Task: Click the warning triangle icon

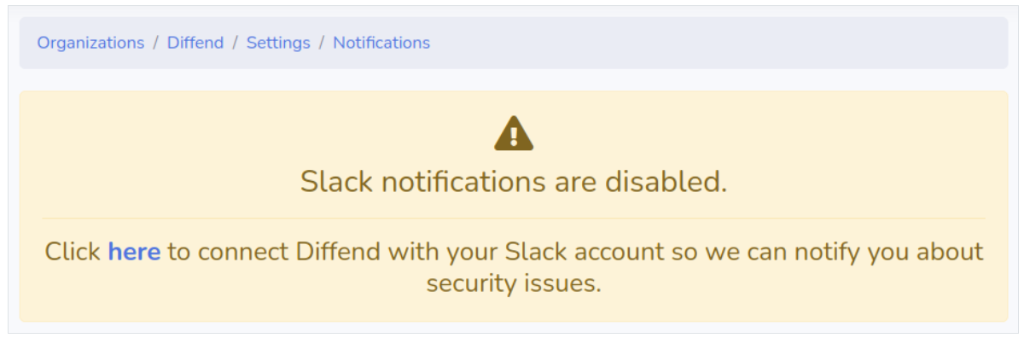Action: coord(514,133)
